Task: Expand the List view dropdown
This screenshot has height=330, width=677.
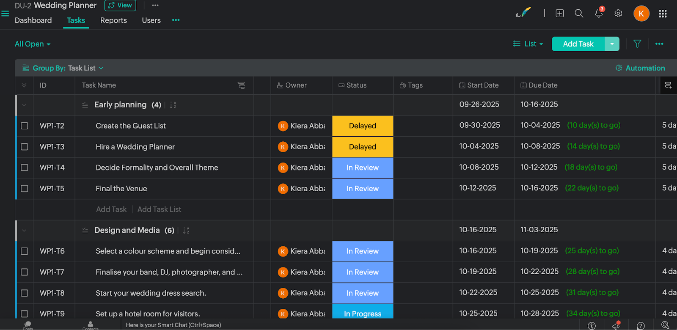Action: click(x=528, y=44)
